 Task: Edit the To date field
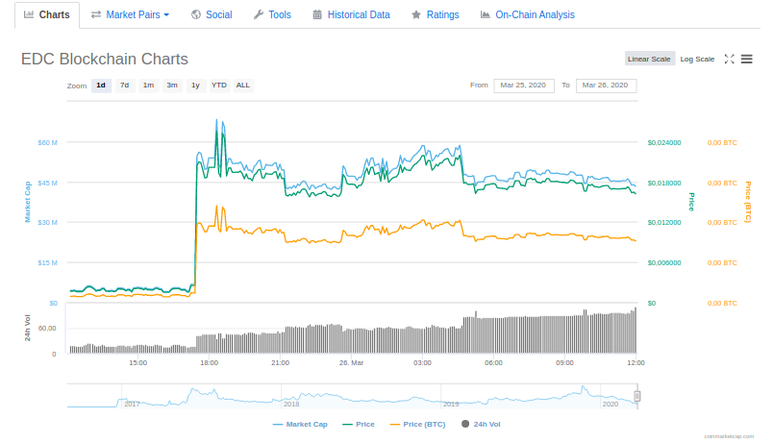pyautogui.click(x=606, y=86)
